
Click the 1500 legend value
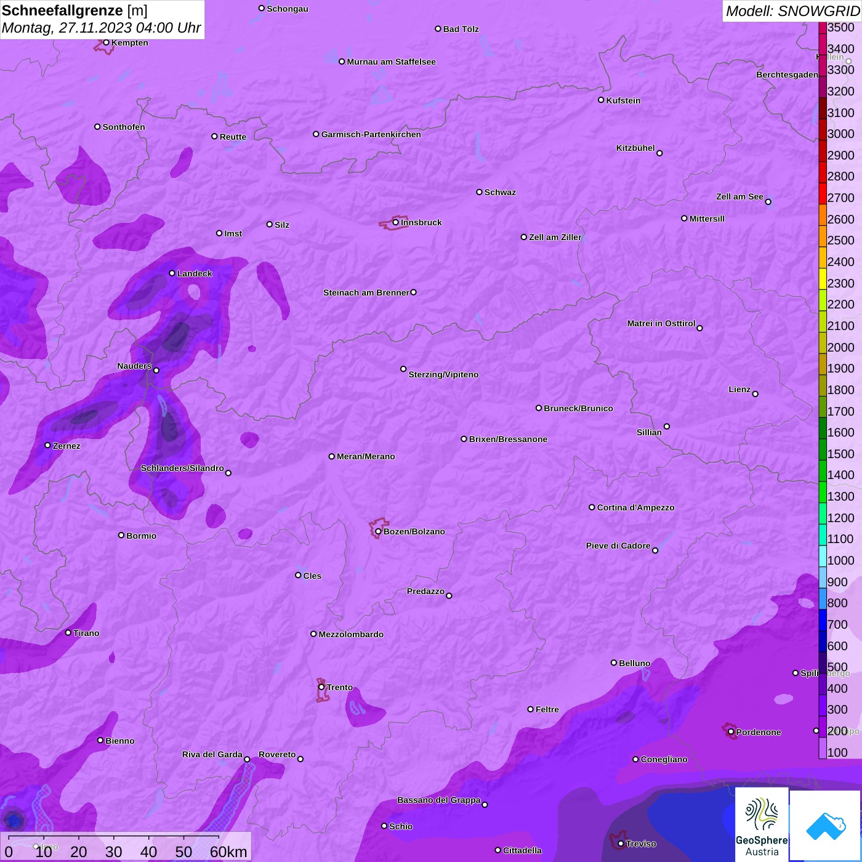(841, 454)
